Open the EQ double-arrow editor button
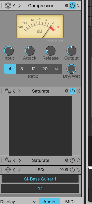 coord(62,170)
